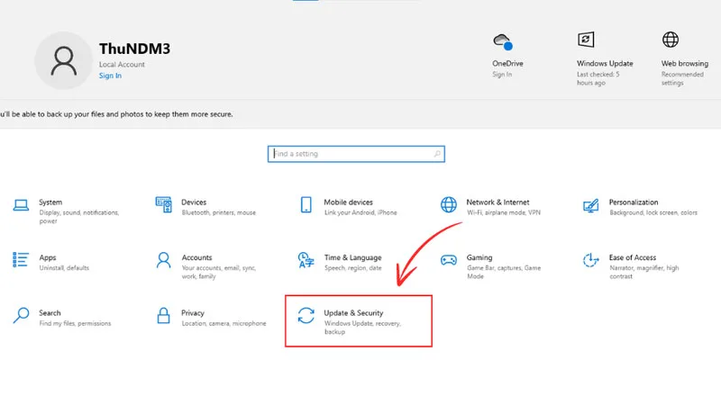The image size is (721, 405).
Task: Click the OneDrive label
Action: 507,63
